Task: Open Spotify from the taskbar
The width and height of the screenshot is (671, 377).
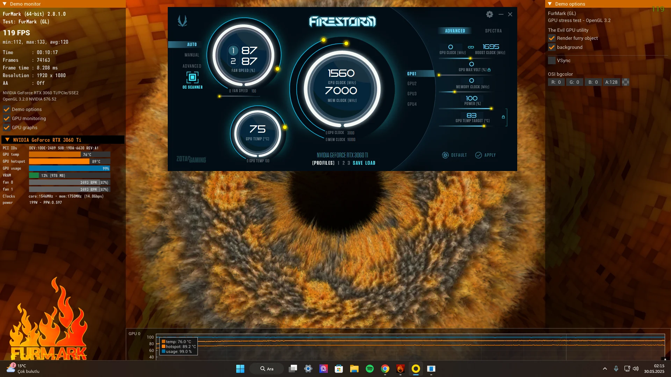Action: coord(369,369)
